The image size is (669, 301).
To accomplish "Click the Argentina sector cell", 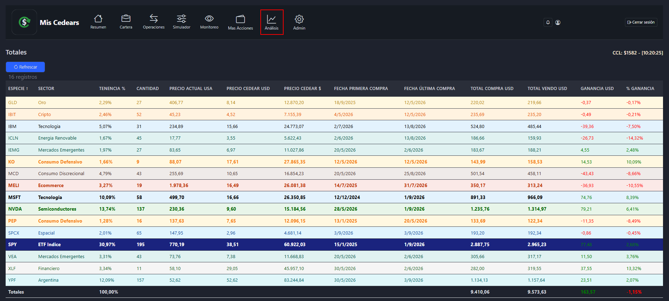I will pyautogui.click(x=48, y=280).
